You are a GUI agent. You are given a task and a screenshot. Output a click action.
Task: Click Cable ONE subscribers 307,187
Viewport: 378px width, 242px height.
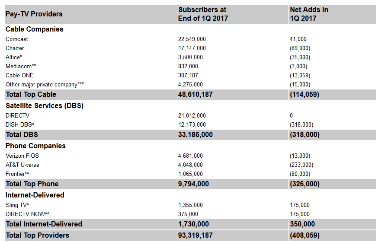click(188, 75)
